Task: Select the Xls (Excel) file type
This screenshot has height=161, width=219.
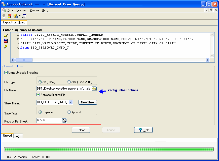Action: [40, 82]
